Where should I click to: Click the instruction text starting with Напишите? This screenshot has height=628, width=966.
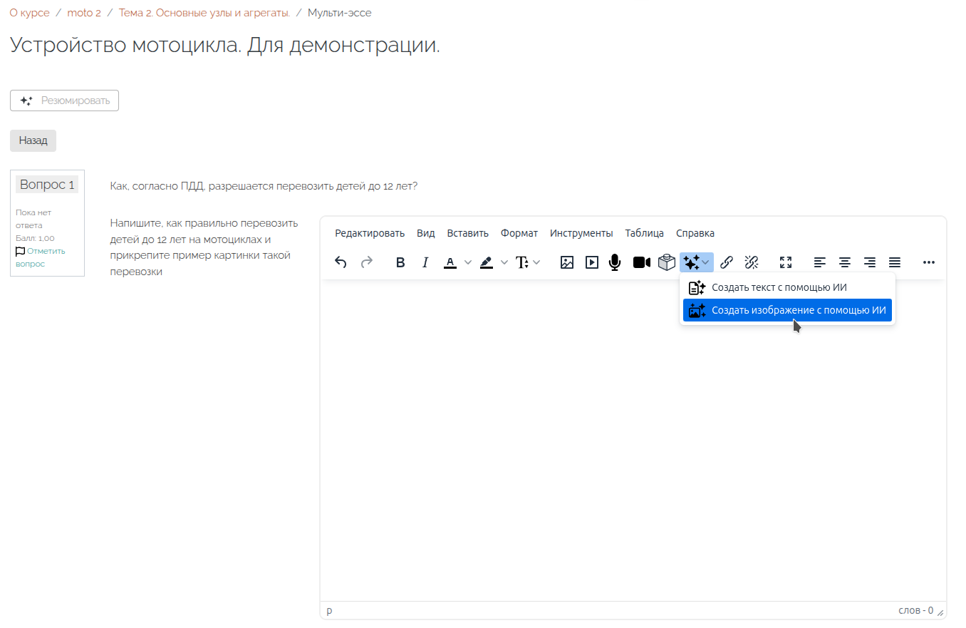(204, 247)
